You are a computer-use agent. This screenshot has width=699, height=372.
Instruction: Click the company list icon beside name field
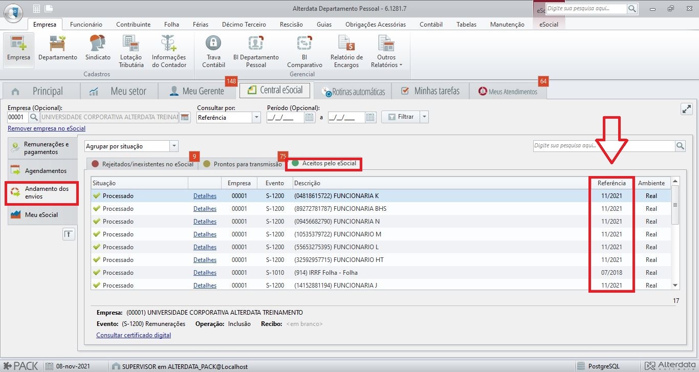click(x=184, y=117)
